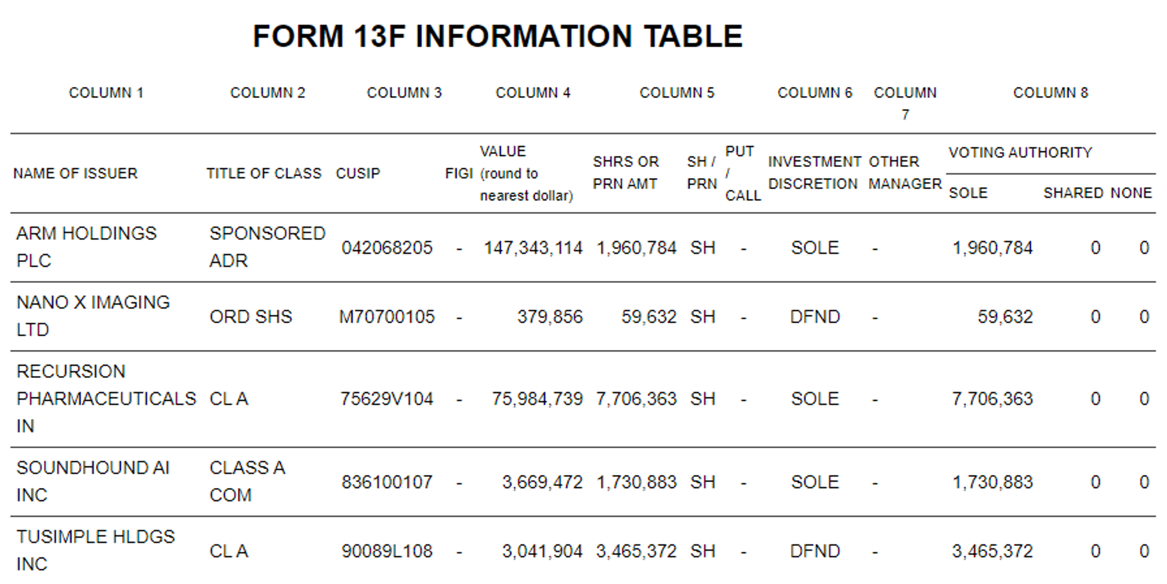Screen dimensions: 1167x584
Task: Click the NANO X IMAGING LTD issuer name
Action: (x=93, y=316)
